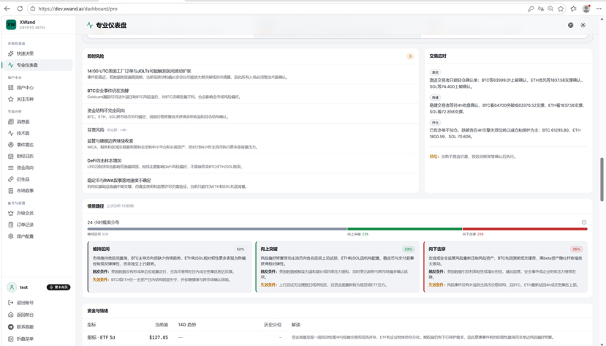Click the browser back arrow
Image resolution: width=606 pixels, height=346 pixels.
click(7, 9)
